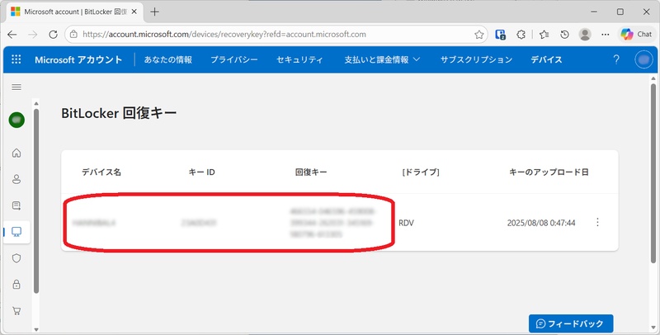
Task: Open a new browser tab
Action: [x=154, y=12]
